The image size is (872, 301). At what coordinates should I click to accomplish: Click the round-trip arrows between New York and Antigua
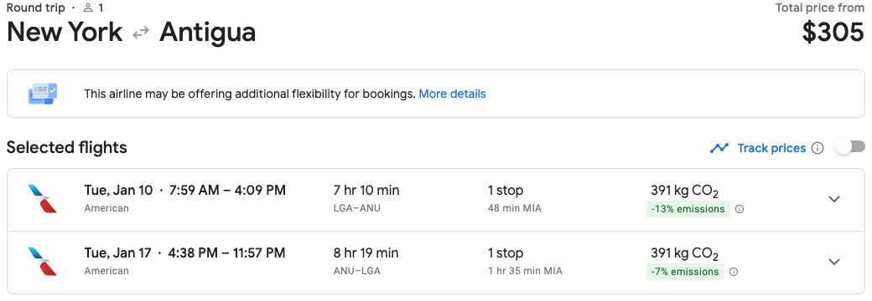(x=141, y=33)
